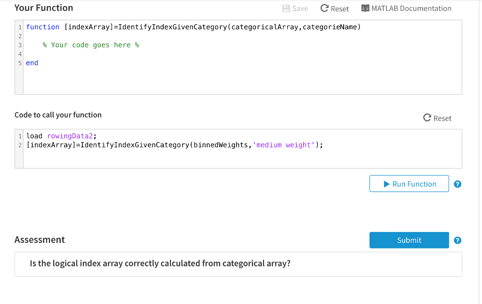482x304 pixels.
Task: Click blank area below 'end' in editor
Action: [235, 80]
